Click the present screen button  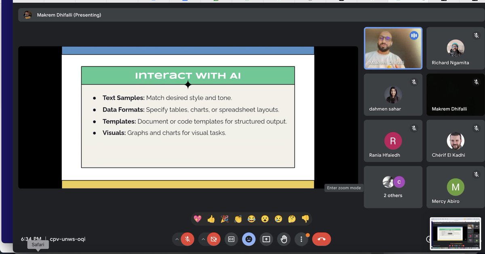coord(266,239)
